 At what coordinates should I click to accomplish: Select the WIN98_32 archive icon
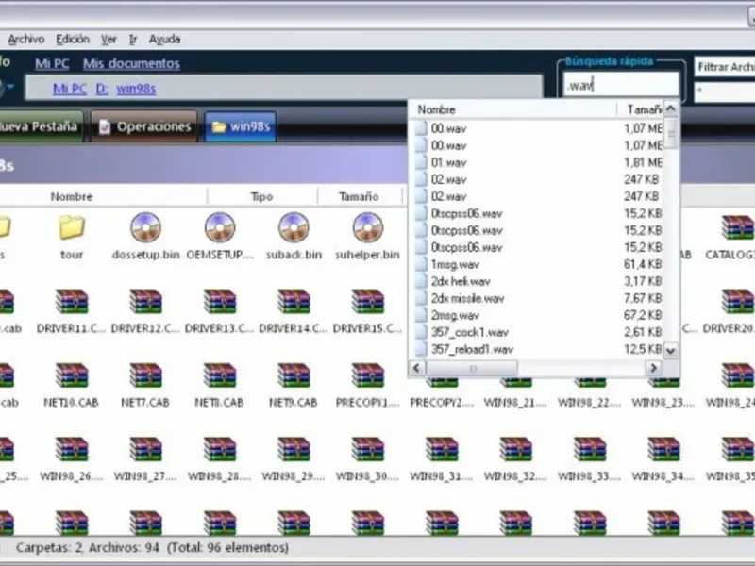tap(515, 450)
